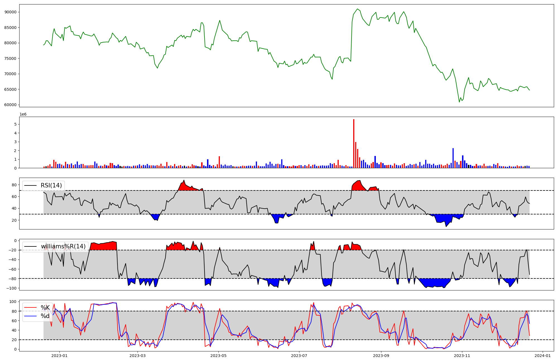Click the %d legend label
Screen dimensions: 558x362
point(45,316)
